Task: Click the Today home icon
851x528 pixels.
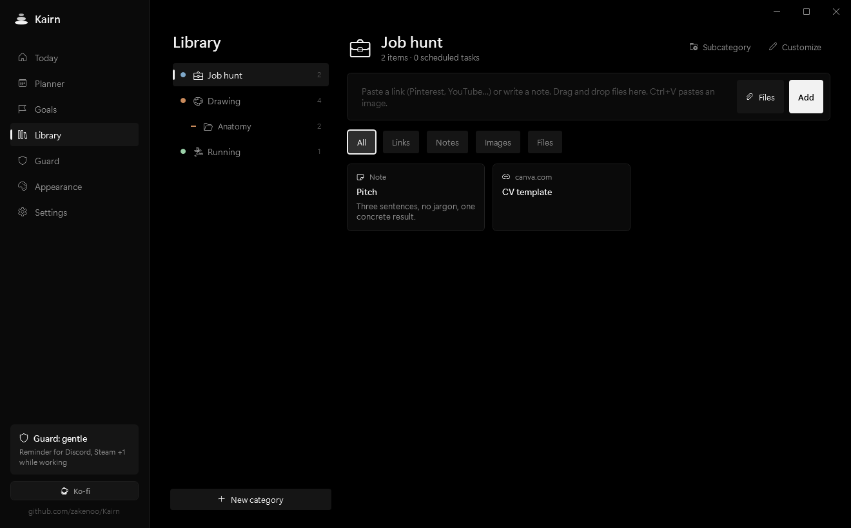Action: [x=23, y=57]
